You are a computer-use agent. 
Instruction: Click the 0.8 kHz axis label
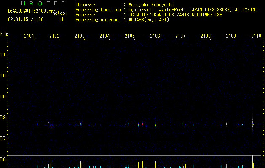(4, 118)
